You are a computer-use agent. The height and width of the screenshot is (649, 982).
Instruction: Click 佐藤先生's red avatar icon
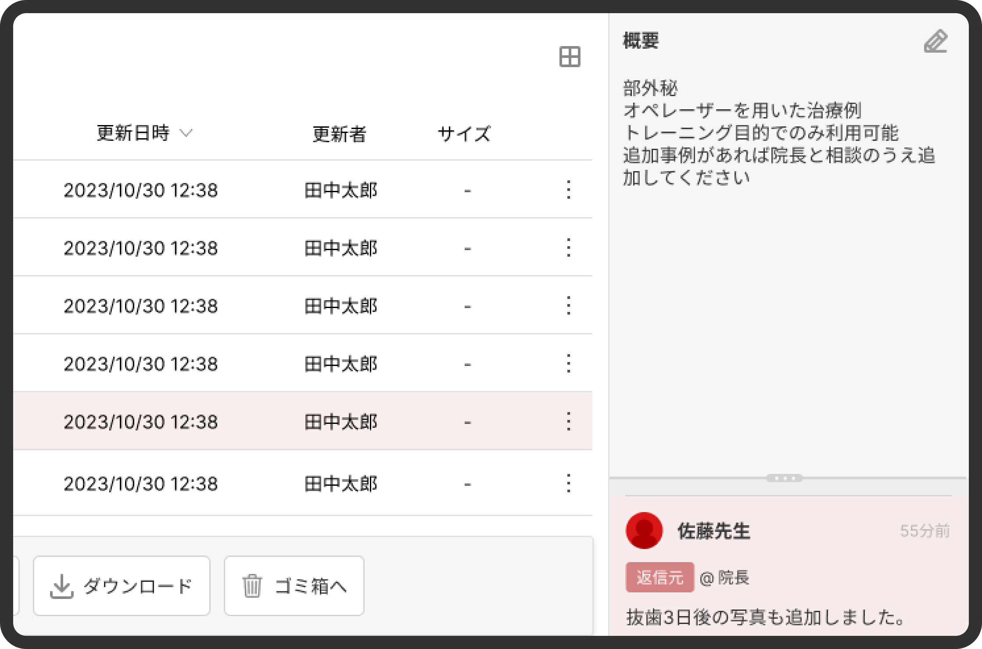644,531
